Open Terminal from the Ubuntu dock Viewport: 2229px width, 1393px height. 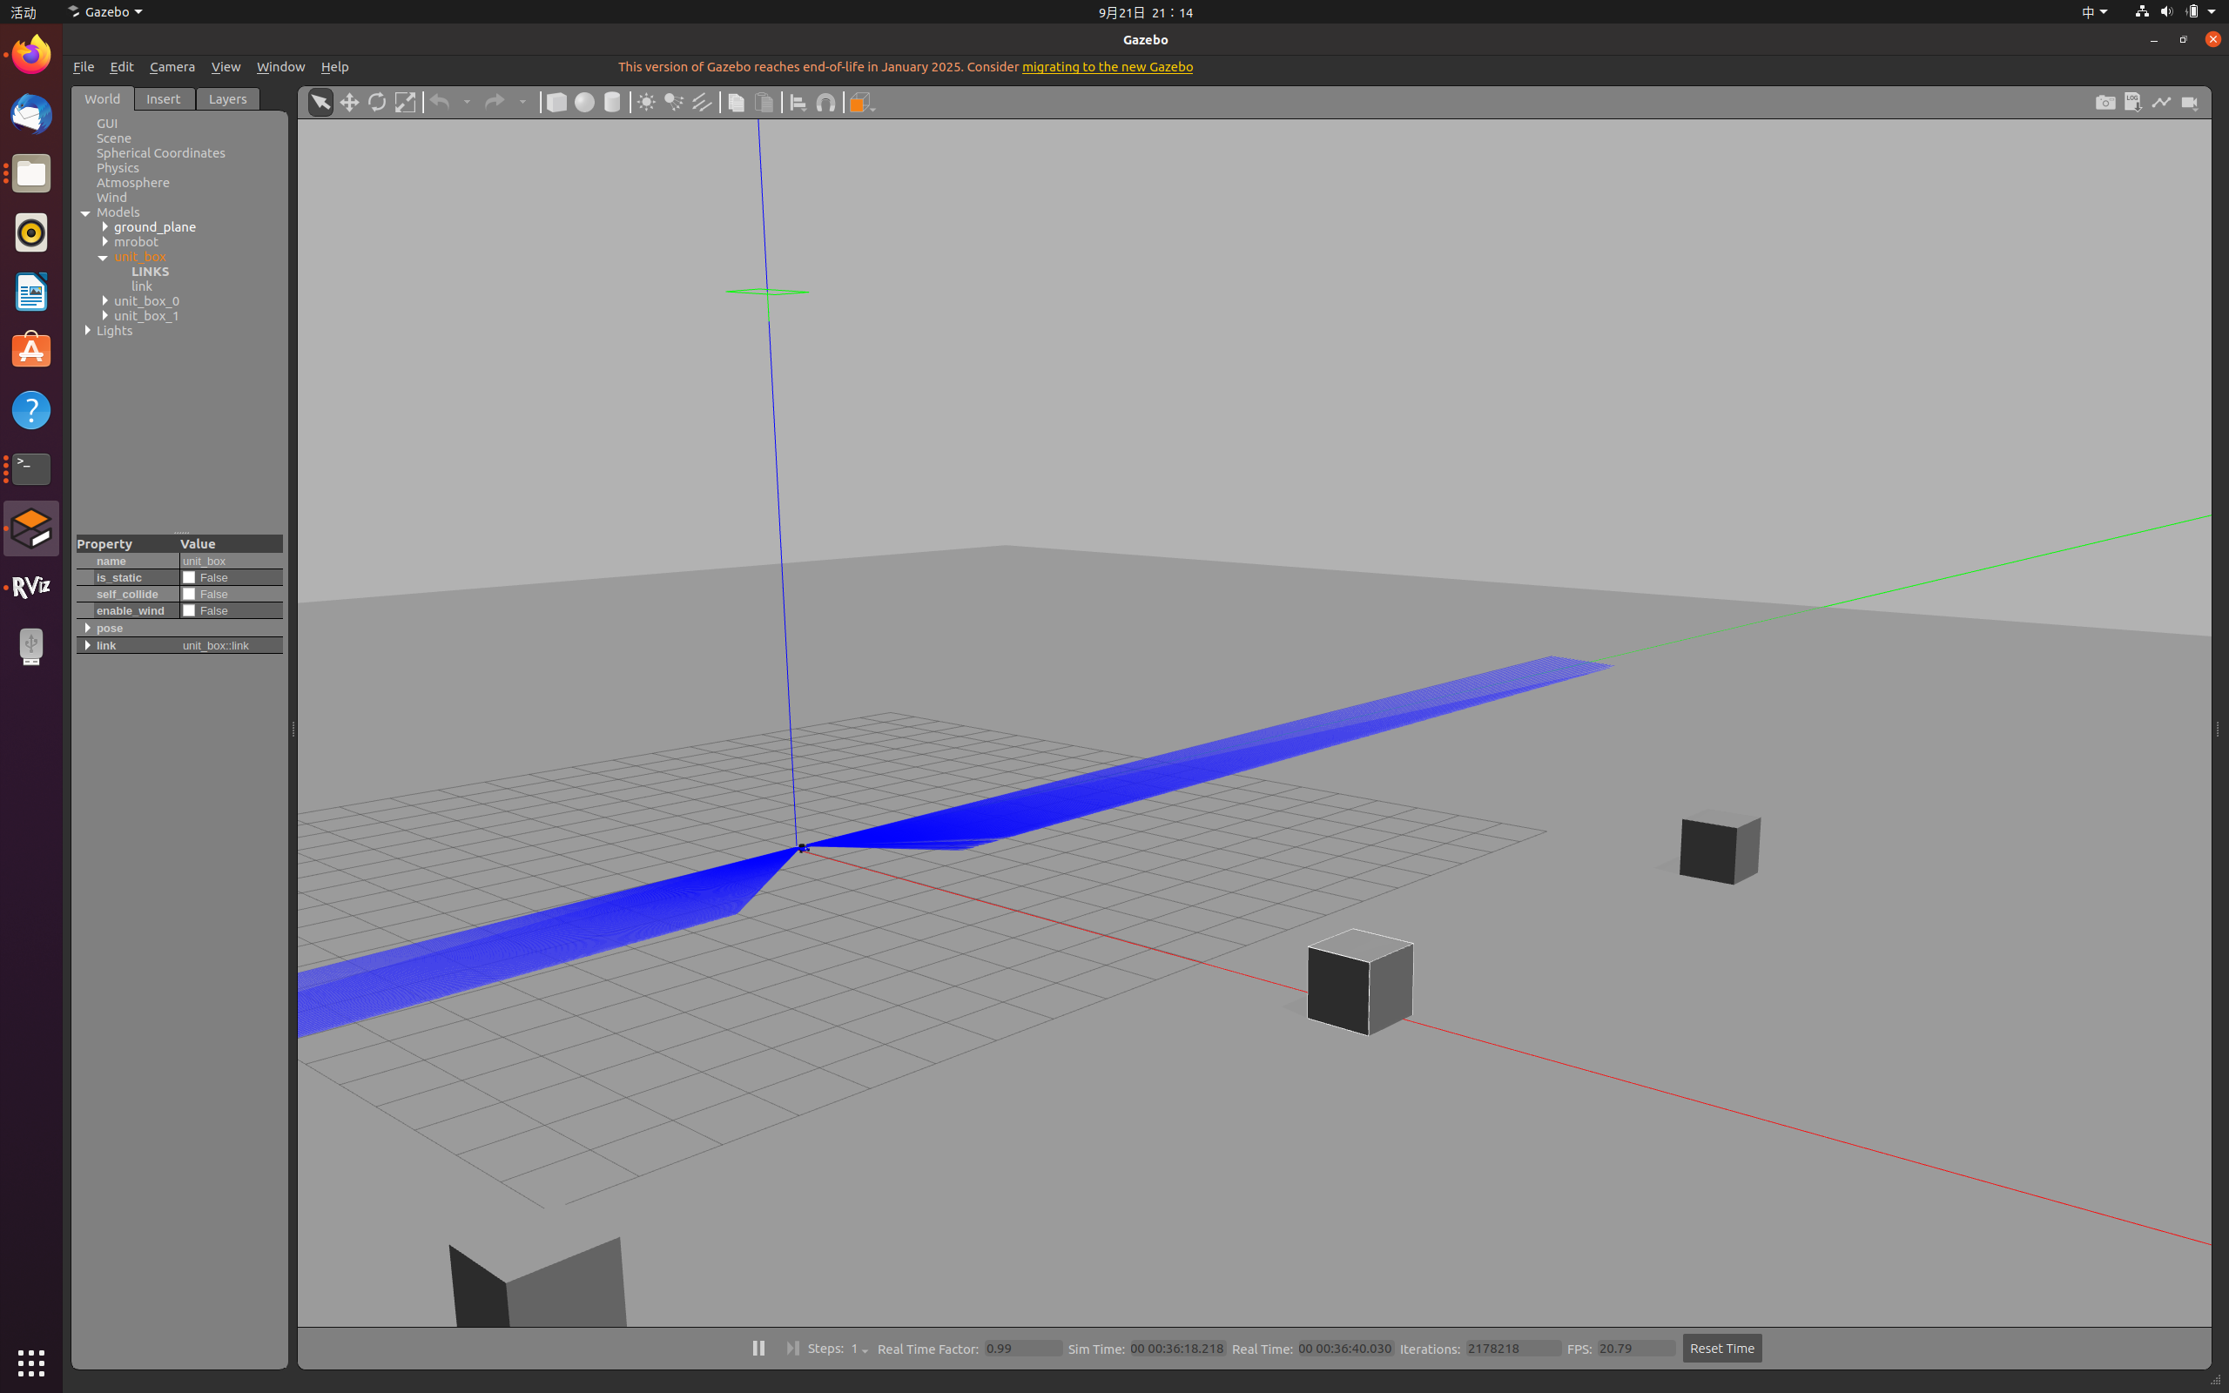(31, 469)
